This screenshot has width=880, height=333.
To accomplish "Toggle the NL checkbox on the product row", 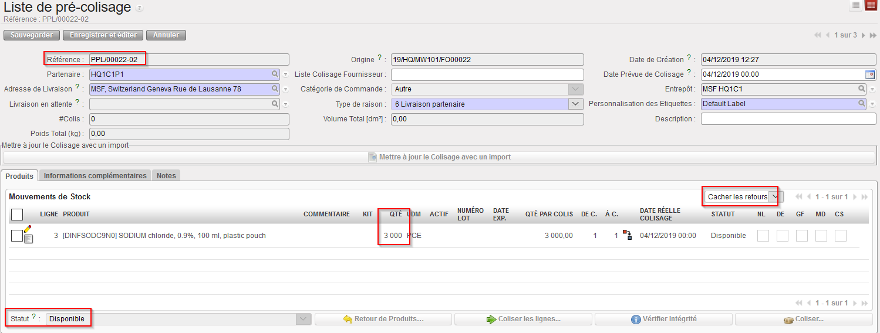I will 763,236.
